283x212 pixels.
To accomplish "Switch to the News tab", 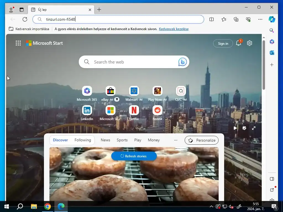I will 105,140.
